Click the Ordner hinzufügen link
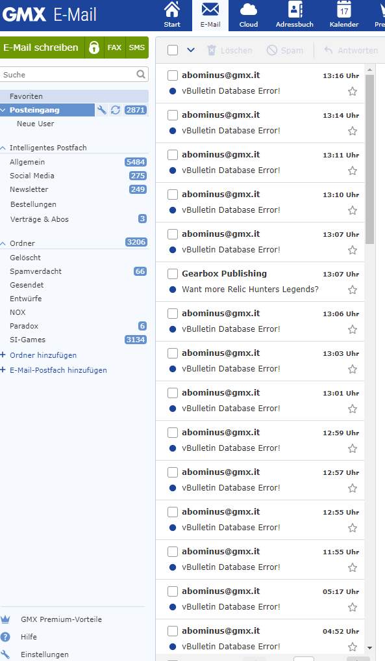Image resolution: width=385 pixels, height=661 pixels. pos(43,355)
